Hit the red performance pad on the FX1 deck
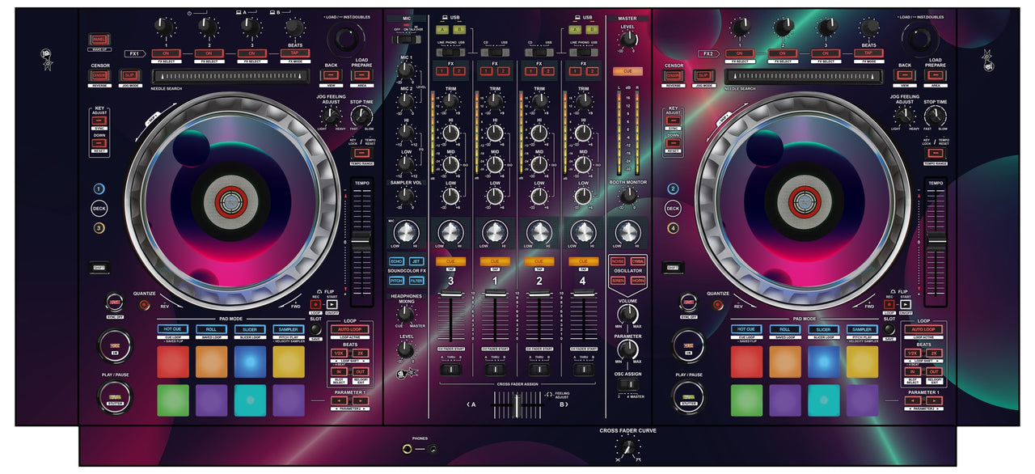 172,362
